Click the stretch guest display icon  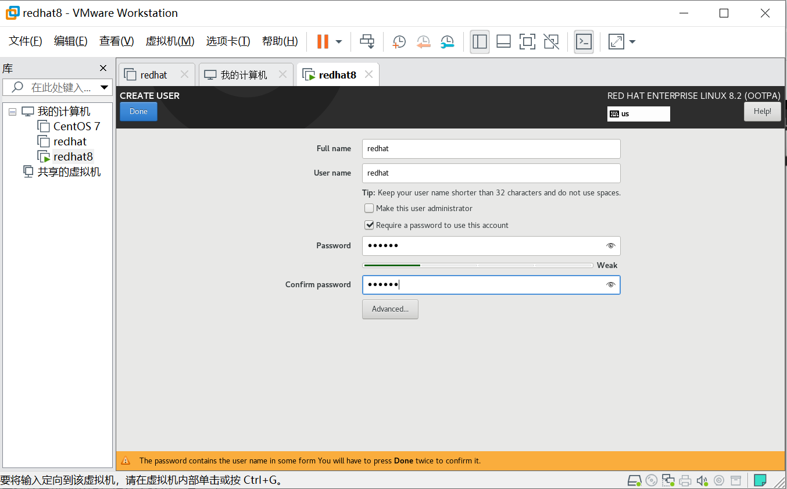616,42
